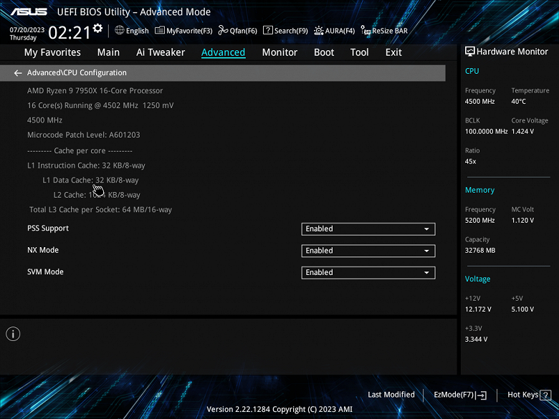Select the PSS Support setting label
Image resolution: width=559 pixels, height=419 pixels.
pos(48,228)
